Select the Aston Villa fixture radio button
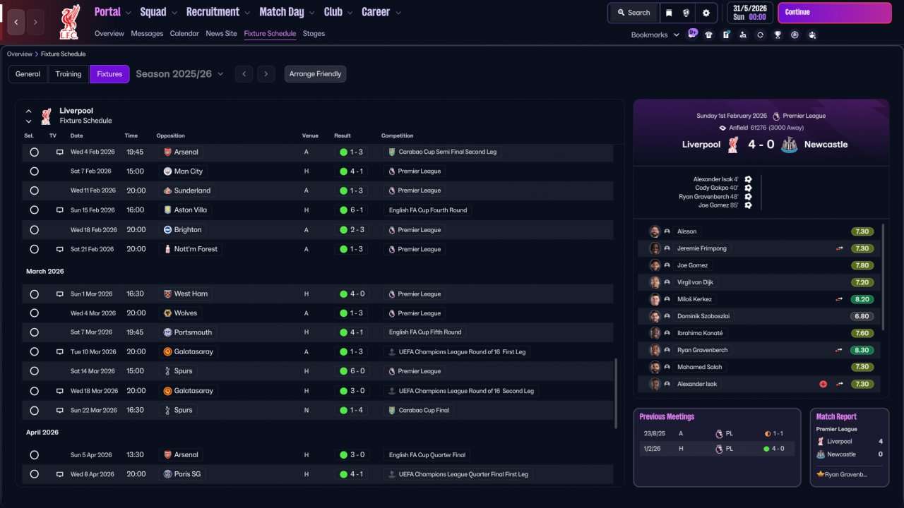Screen dimensions: 904x508 (34, 210)
